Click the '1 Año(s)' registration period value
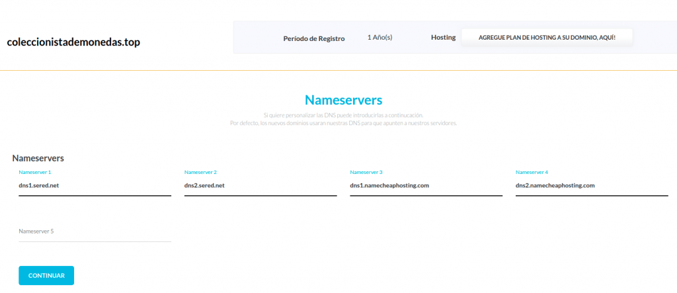 pos(380,38)
